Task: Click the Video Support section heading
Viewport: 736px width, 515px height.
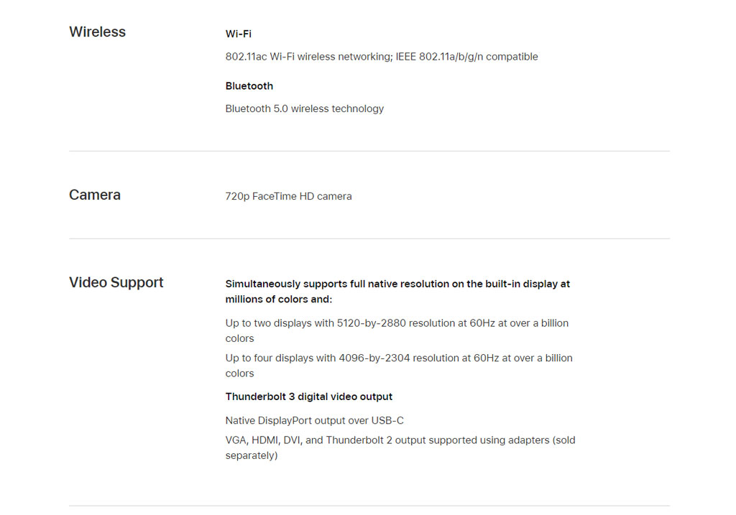Action: tap(116, 282)
